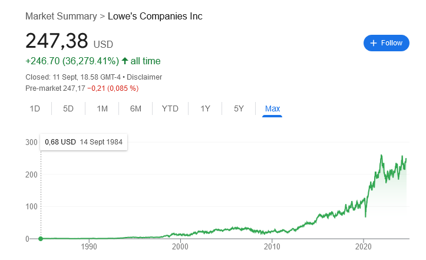Choose the 1Y range tab
426x260 pixels.
[205, 108]
